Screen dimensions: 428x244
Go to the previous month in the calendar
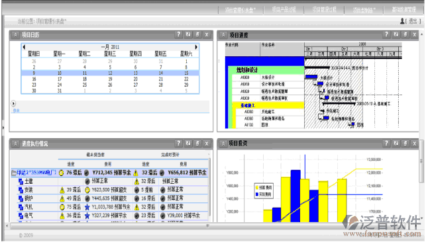tap(24, 47)
